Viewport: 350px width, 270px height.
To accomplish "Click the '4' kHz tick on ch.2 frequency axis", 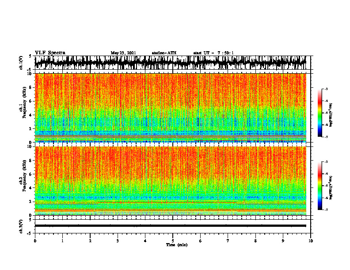I will point(30,188).
